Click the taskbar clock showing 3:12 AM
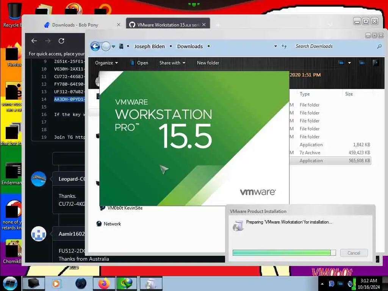 coord(369,284)
